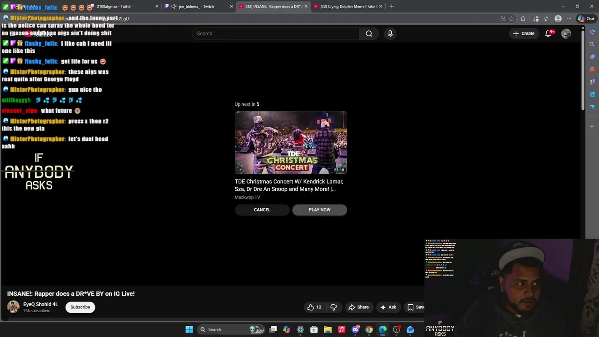Open YouTube account avatar menu
This screenshot has height=337, width=599.
[566, 33]
